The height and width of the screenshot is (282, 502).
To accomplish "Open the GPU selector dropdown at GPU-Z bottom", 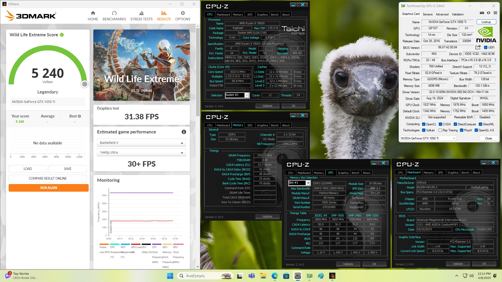I will 428,138.
